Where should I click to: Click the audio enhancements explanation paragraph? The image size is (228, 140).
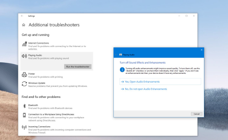tap(163, 71)
